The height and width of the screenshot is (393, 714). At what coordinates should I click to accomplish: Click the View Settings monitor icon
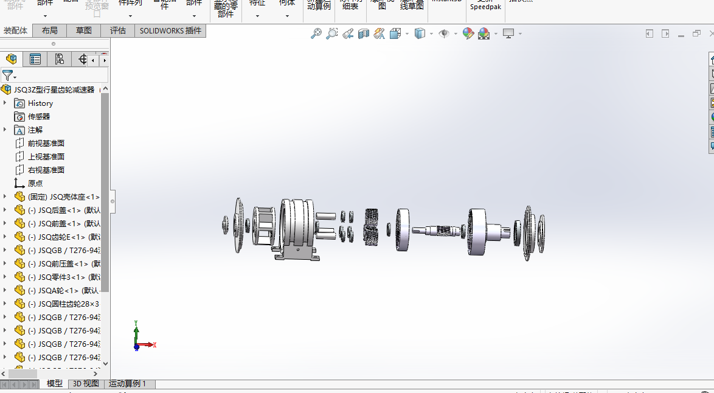tap(508, 33)
